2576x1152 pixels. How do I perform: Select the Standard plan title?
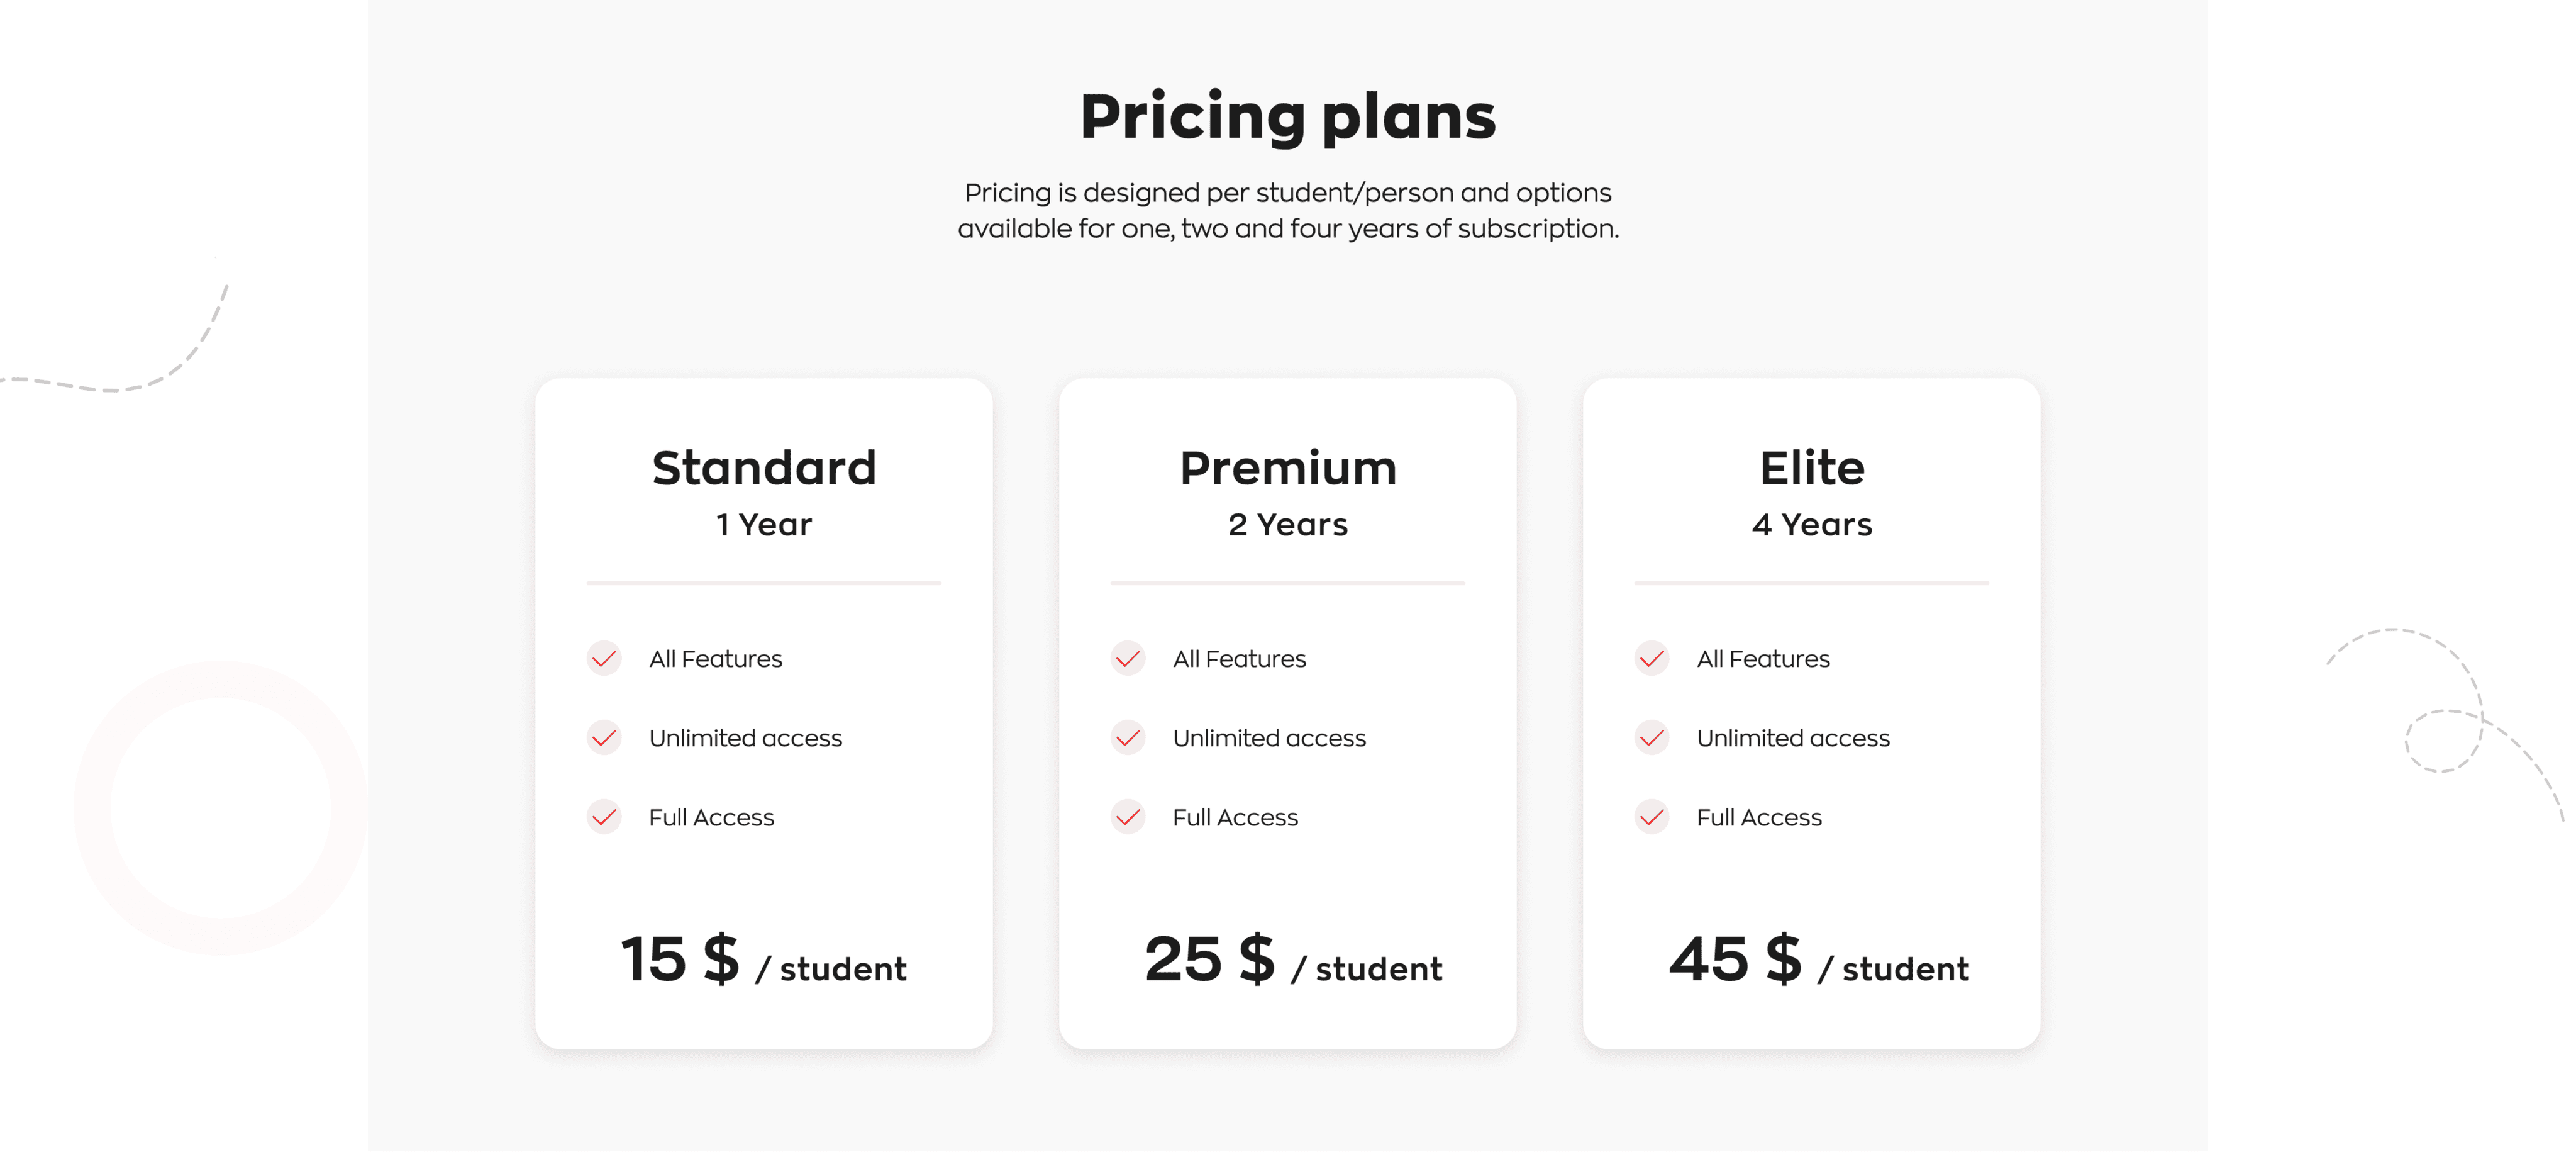764,468
